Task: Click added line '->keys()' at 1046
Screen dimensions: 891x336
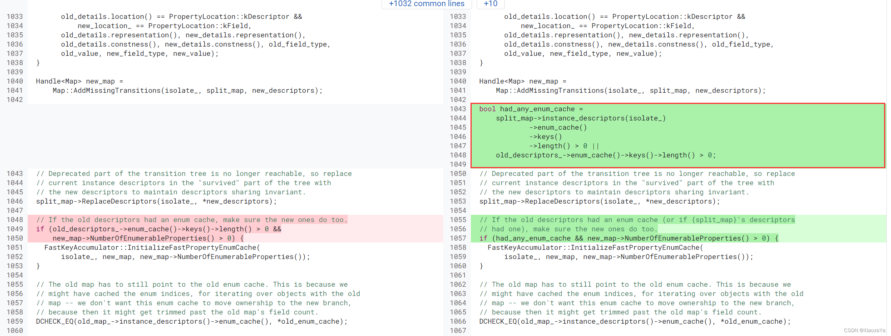Action: coord(546,137)
